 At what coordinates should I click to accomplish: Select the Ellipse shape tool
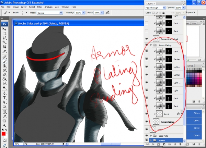(4, 107)
